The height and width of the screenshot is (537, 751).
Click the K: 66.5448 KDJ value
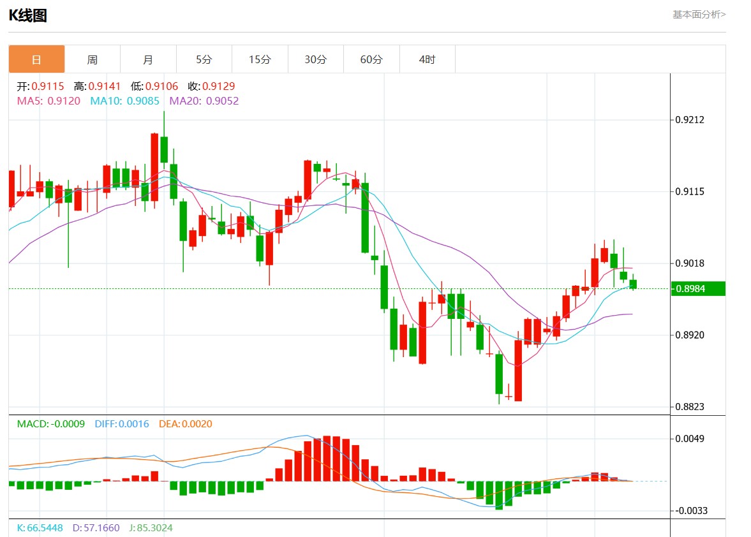(x=40, y=528)
